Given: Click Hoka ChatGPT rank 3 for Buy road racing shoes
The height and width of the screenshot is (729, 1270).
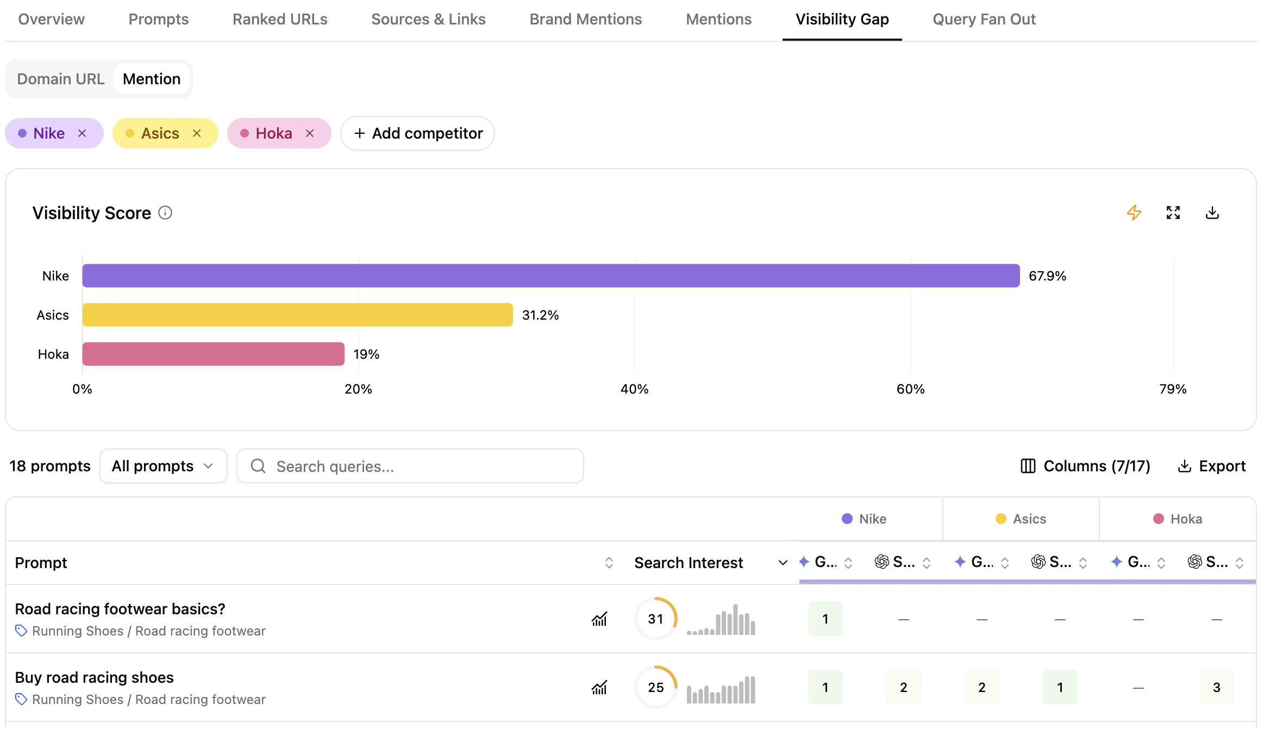Looking at the screenshot, I should (x=1217, y=687).
